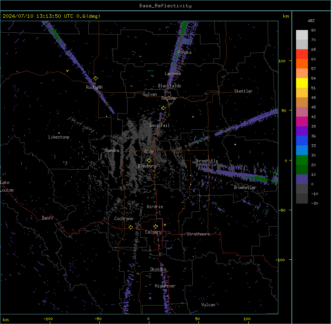Viewport: 331px width, 324px height.
Task: Click the -100 label on bottom axis
Action: point(48,319)
